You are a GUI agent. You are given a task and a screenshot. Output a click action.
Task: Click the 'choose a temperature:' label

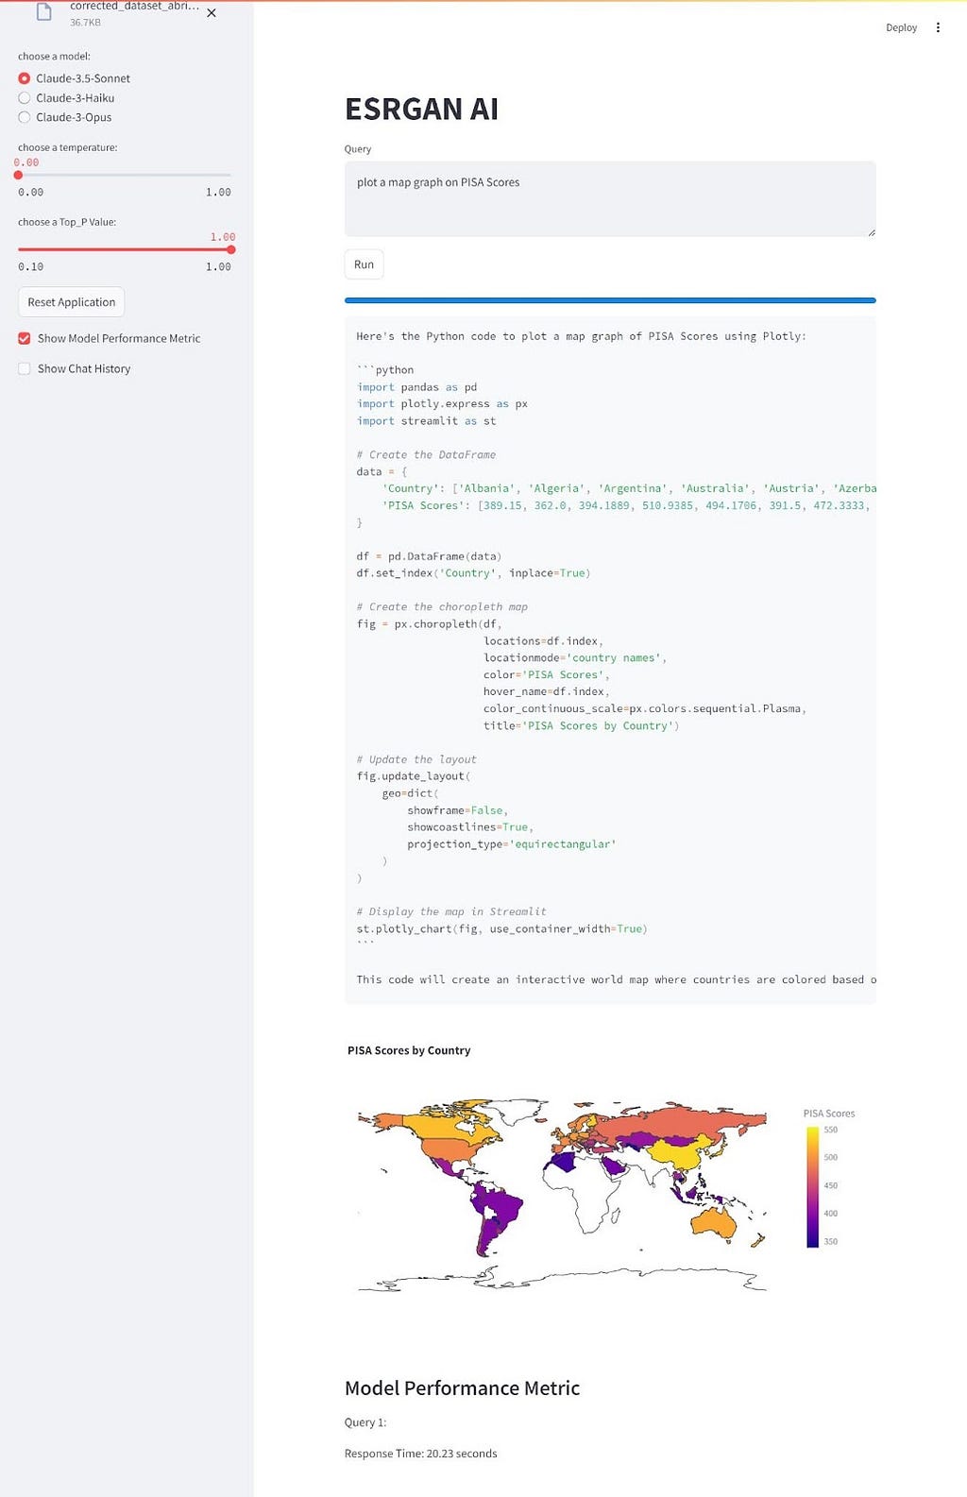click(67, 147)
